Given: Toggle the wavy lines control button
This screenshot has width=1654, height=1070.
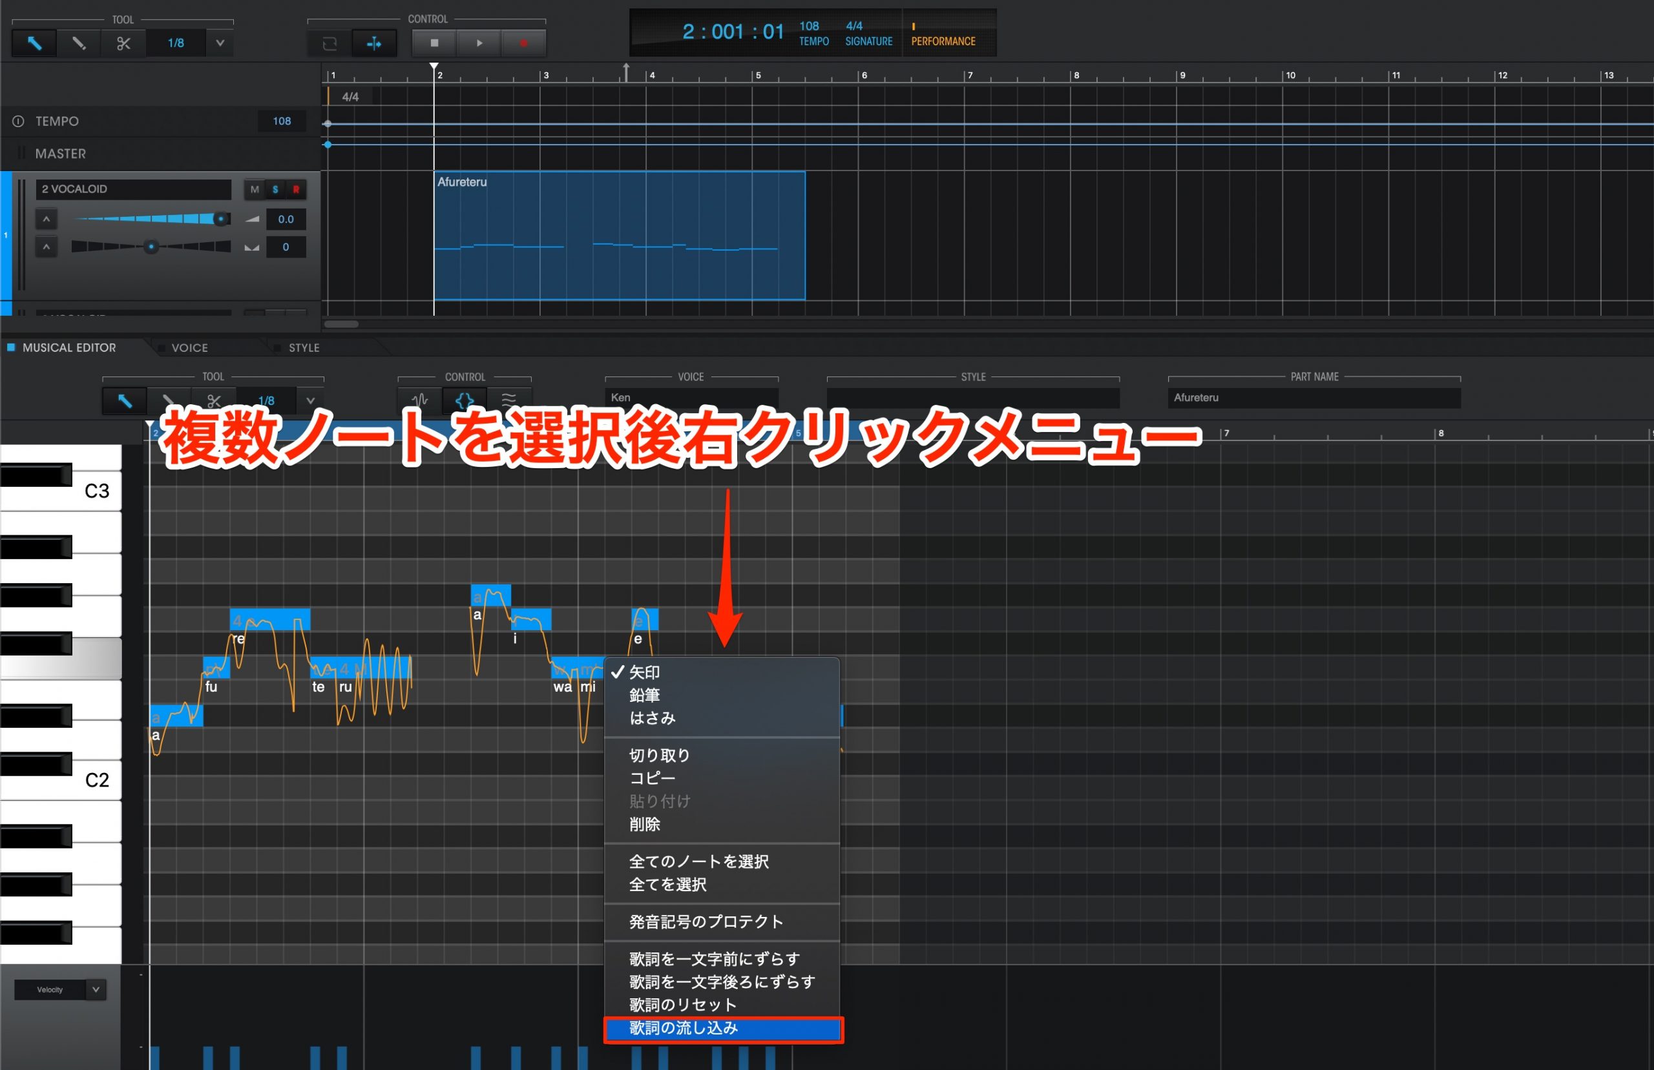Looking at the screenshot, I should click(508, 401).
